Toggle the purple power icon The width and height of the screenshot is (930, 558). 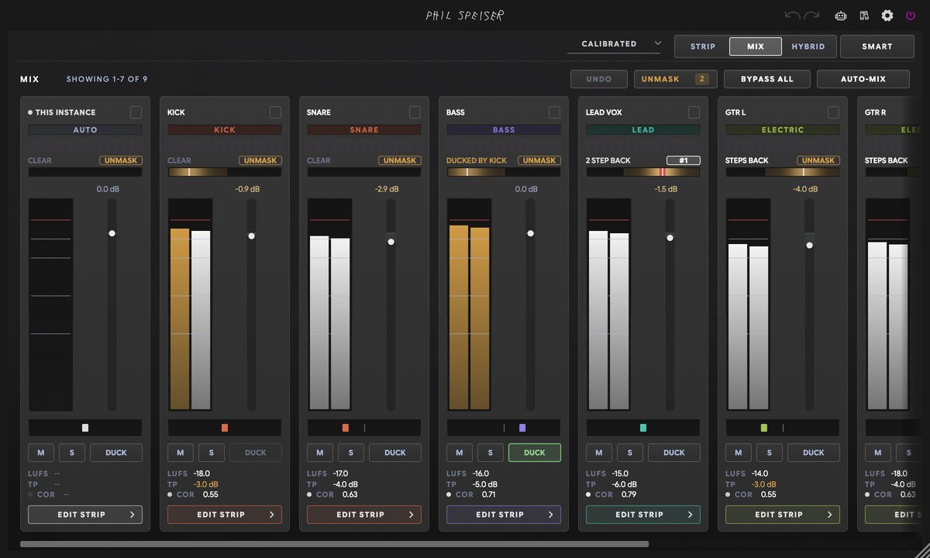[x=911, y=15]
